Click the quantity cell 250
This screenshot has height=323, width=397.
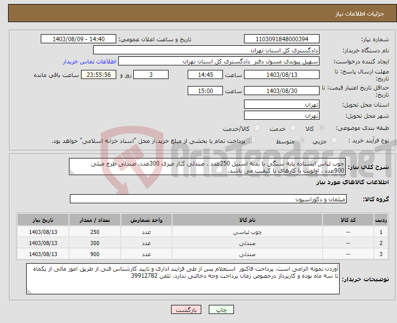(x=95, y=232)
